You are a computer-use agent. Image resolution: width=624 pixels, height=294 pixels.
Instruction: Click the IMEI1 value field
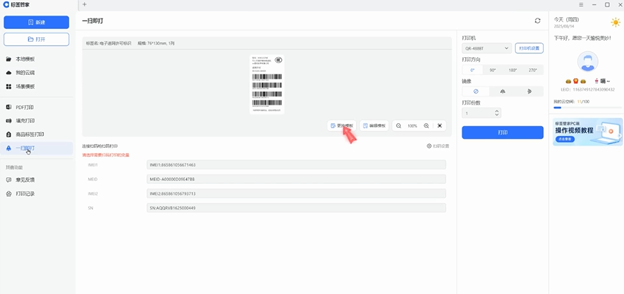296,165
